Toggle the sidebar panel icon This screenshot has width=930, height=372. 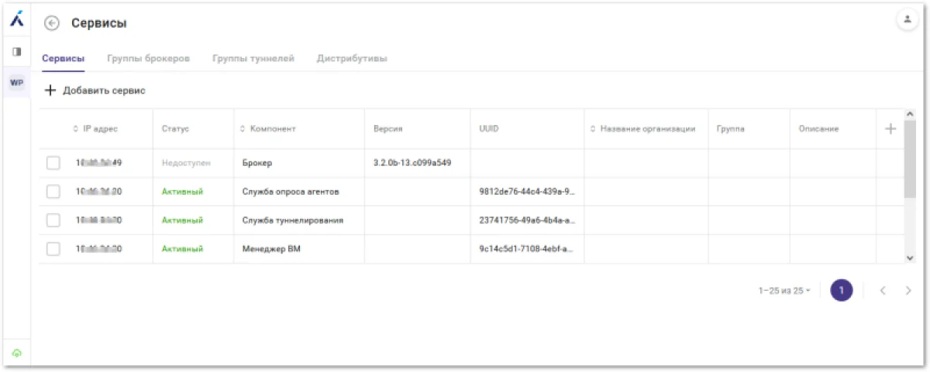16,52
